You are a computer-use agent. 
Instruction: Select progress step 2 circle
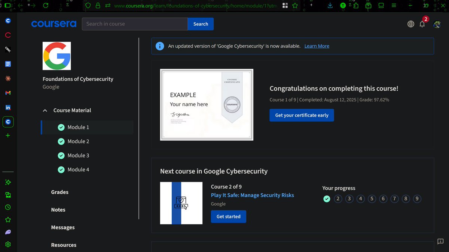(338, 199)
